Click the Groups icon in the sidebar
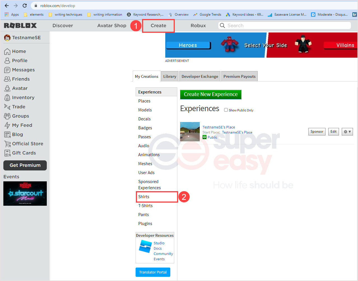358x281 pixels. click(x=7, y=116)
